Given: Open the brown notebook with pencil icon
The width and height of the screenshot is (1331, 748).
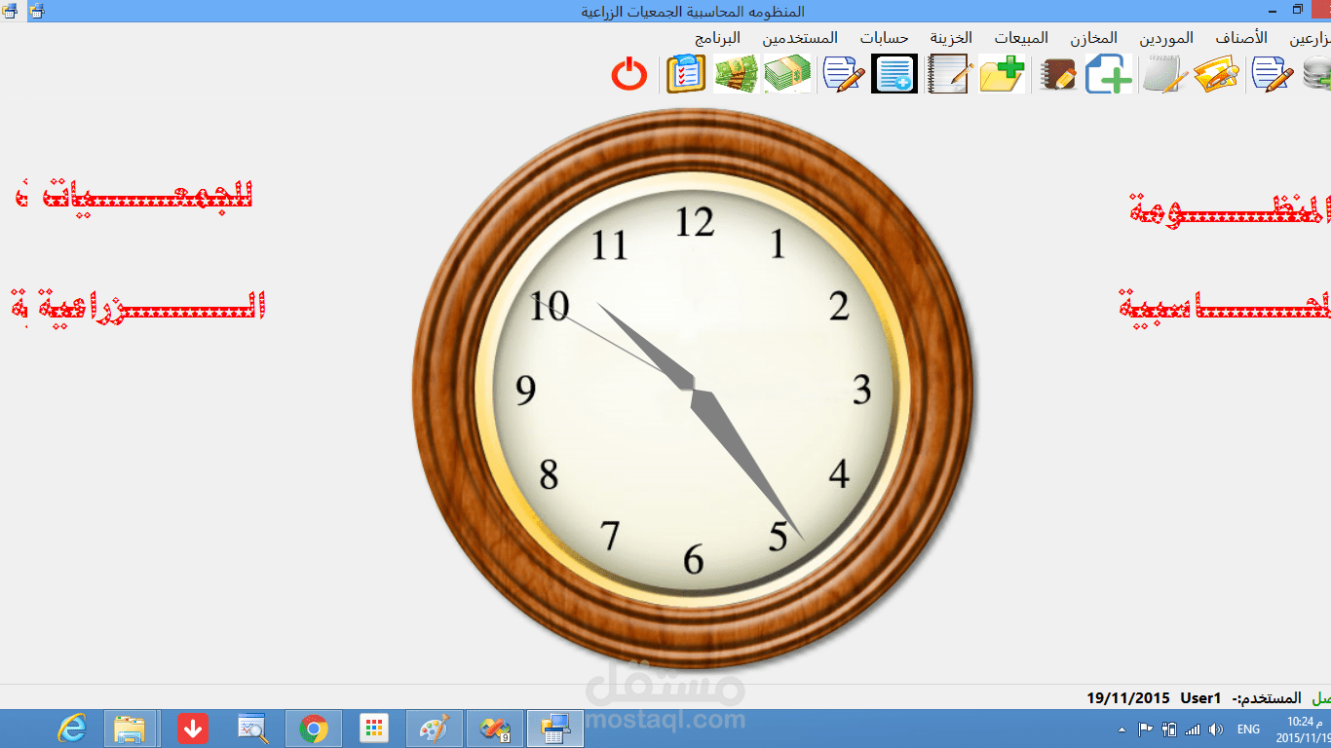Looking at the screenshot, I should 1057,74.
